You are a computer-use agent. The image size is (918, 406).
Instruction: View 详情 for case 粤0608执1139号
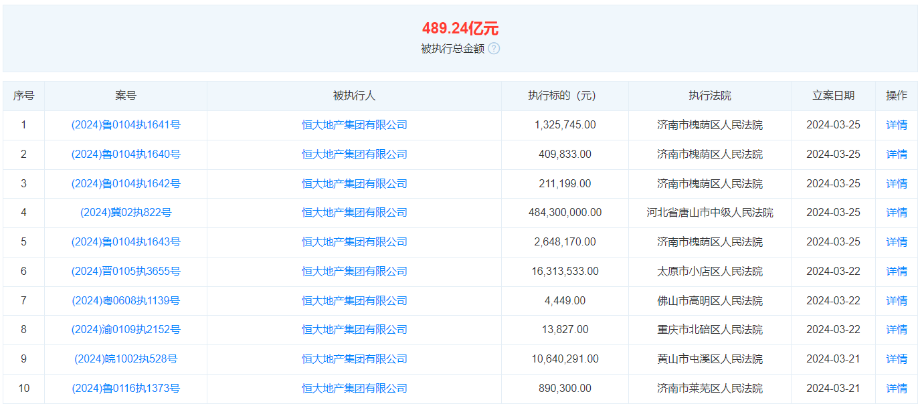897,300
